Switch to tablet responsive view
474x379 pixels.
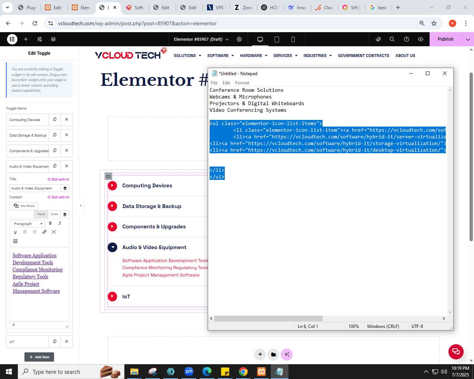point(277,39)
